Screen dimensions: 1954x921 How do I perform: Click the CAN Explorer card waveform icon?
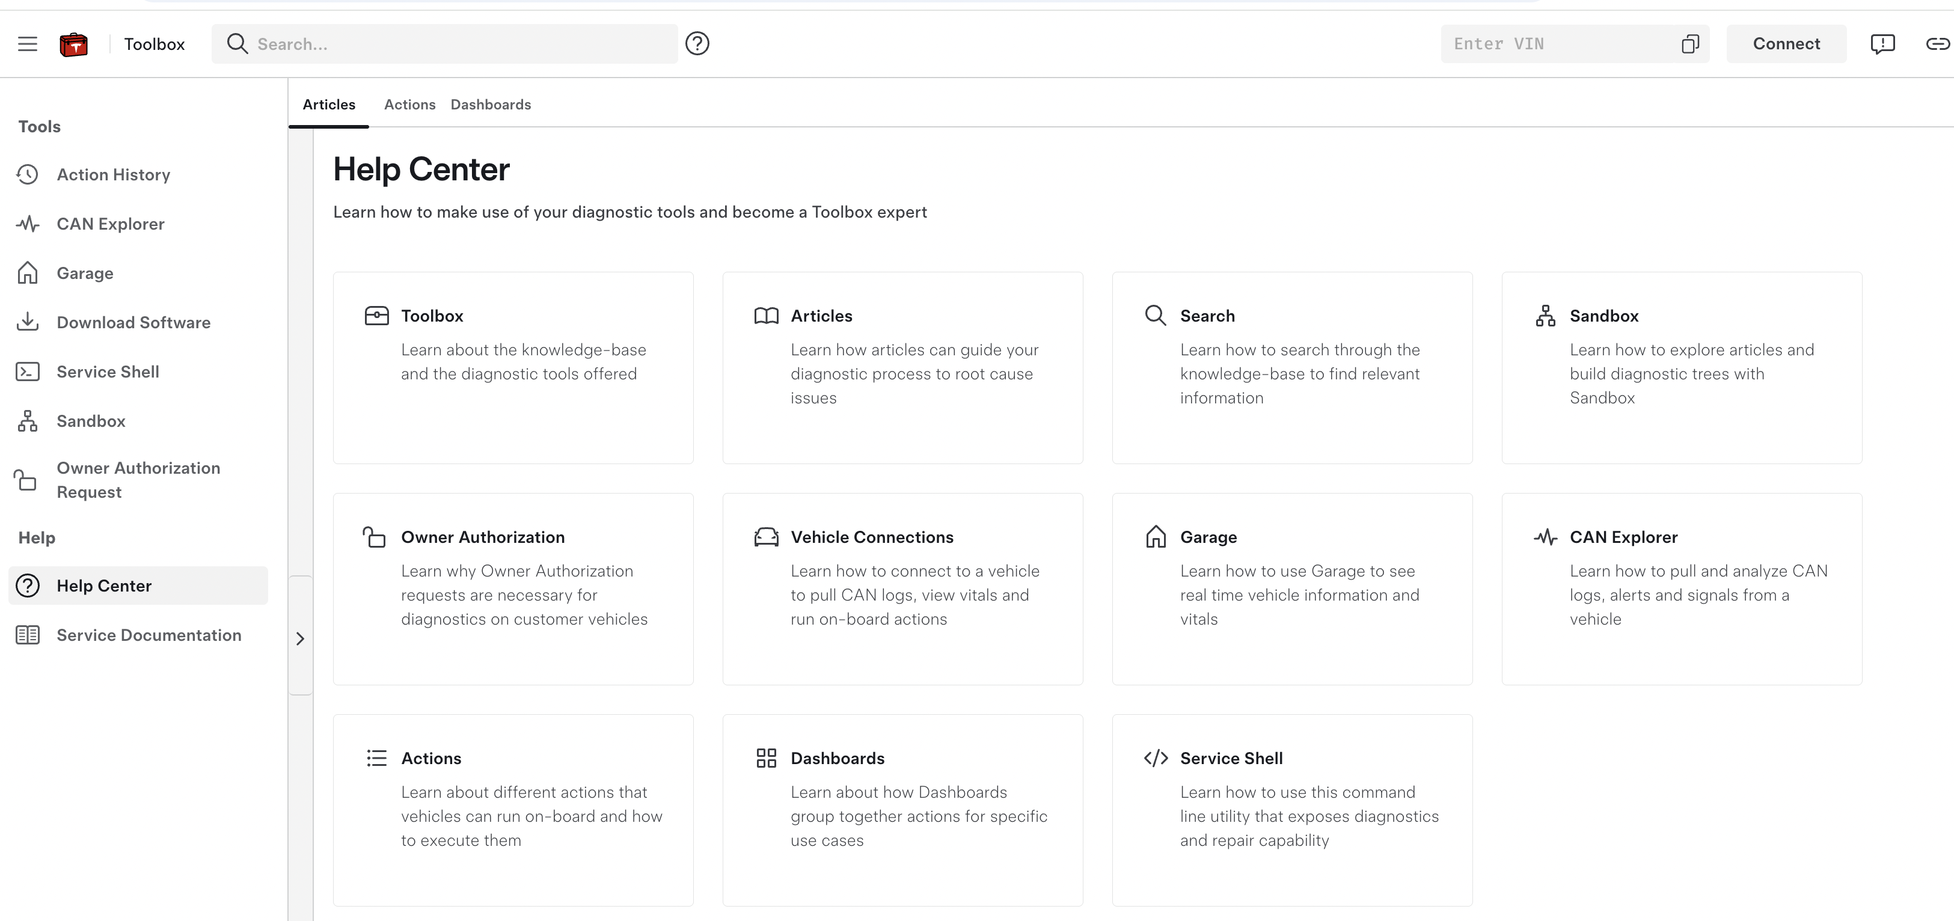coord(1545,537)
